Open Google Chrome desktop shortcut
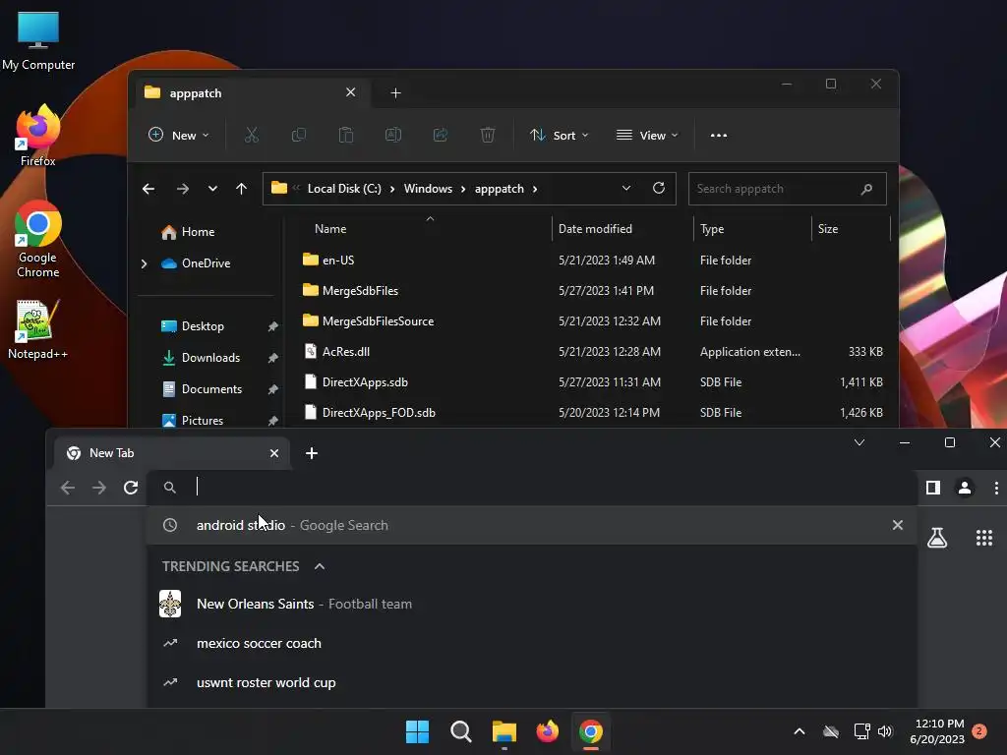The image size is (1007, 755). 38,239
